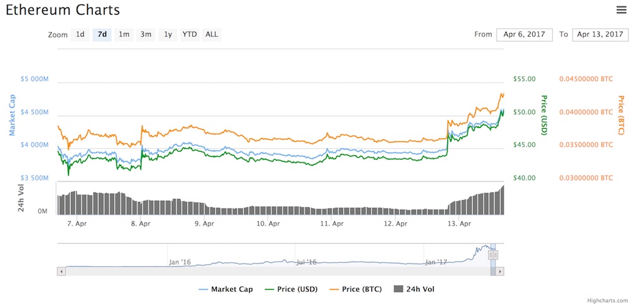Toggle the Price (USD) legend series

click(x=291, y=289)
